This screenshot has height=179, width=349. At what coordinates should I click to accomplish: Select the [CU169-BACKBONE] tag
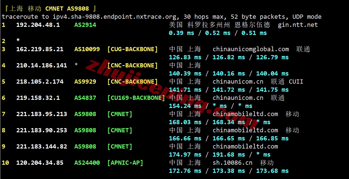point(136,98)
